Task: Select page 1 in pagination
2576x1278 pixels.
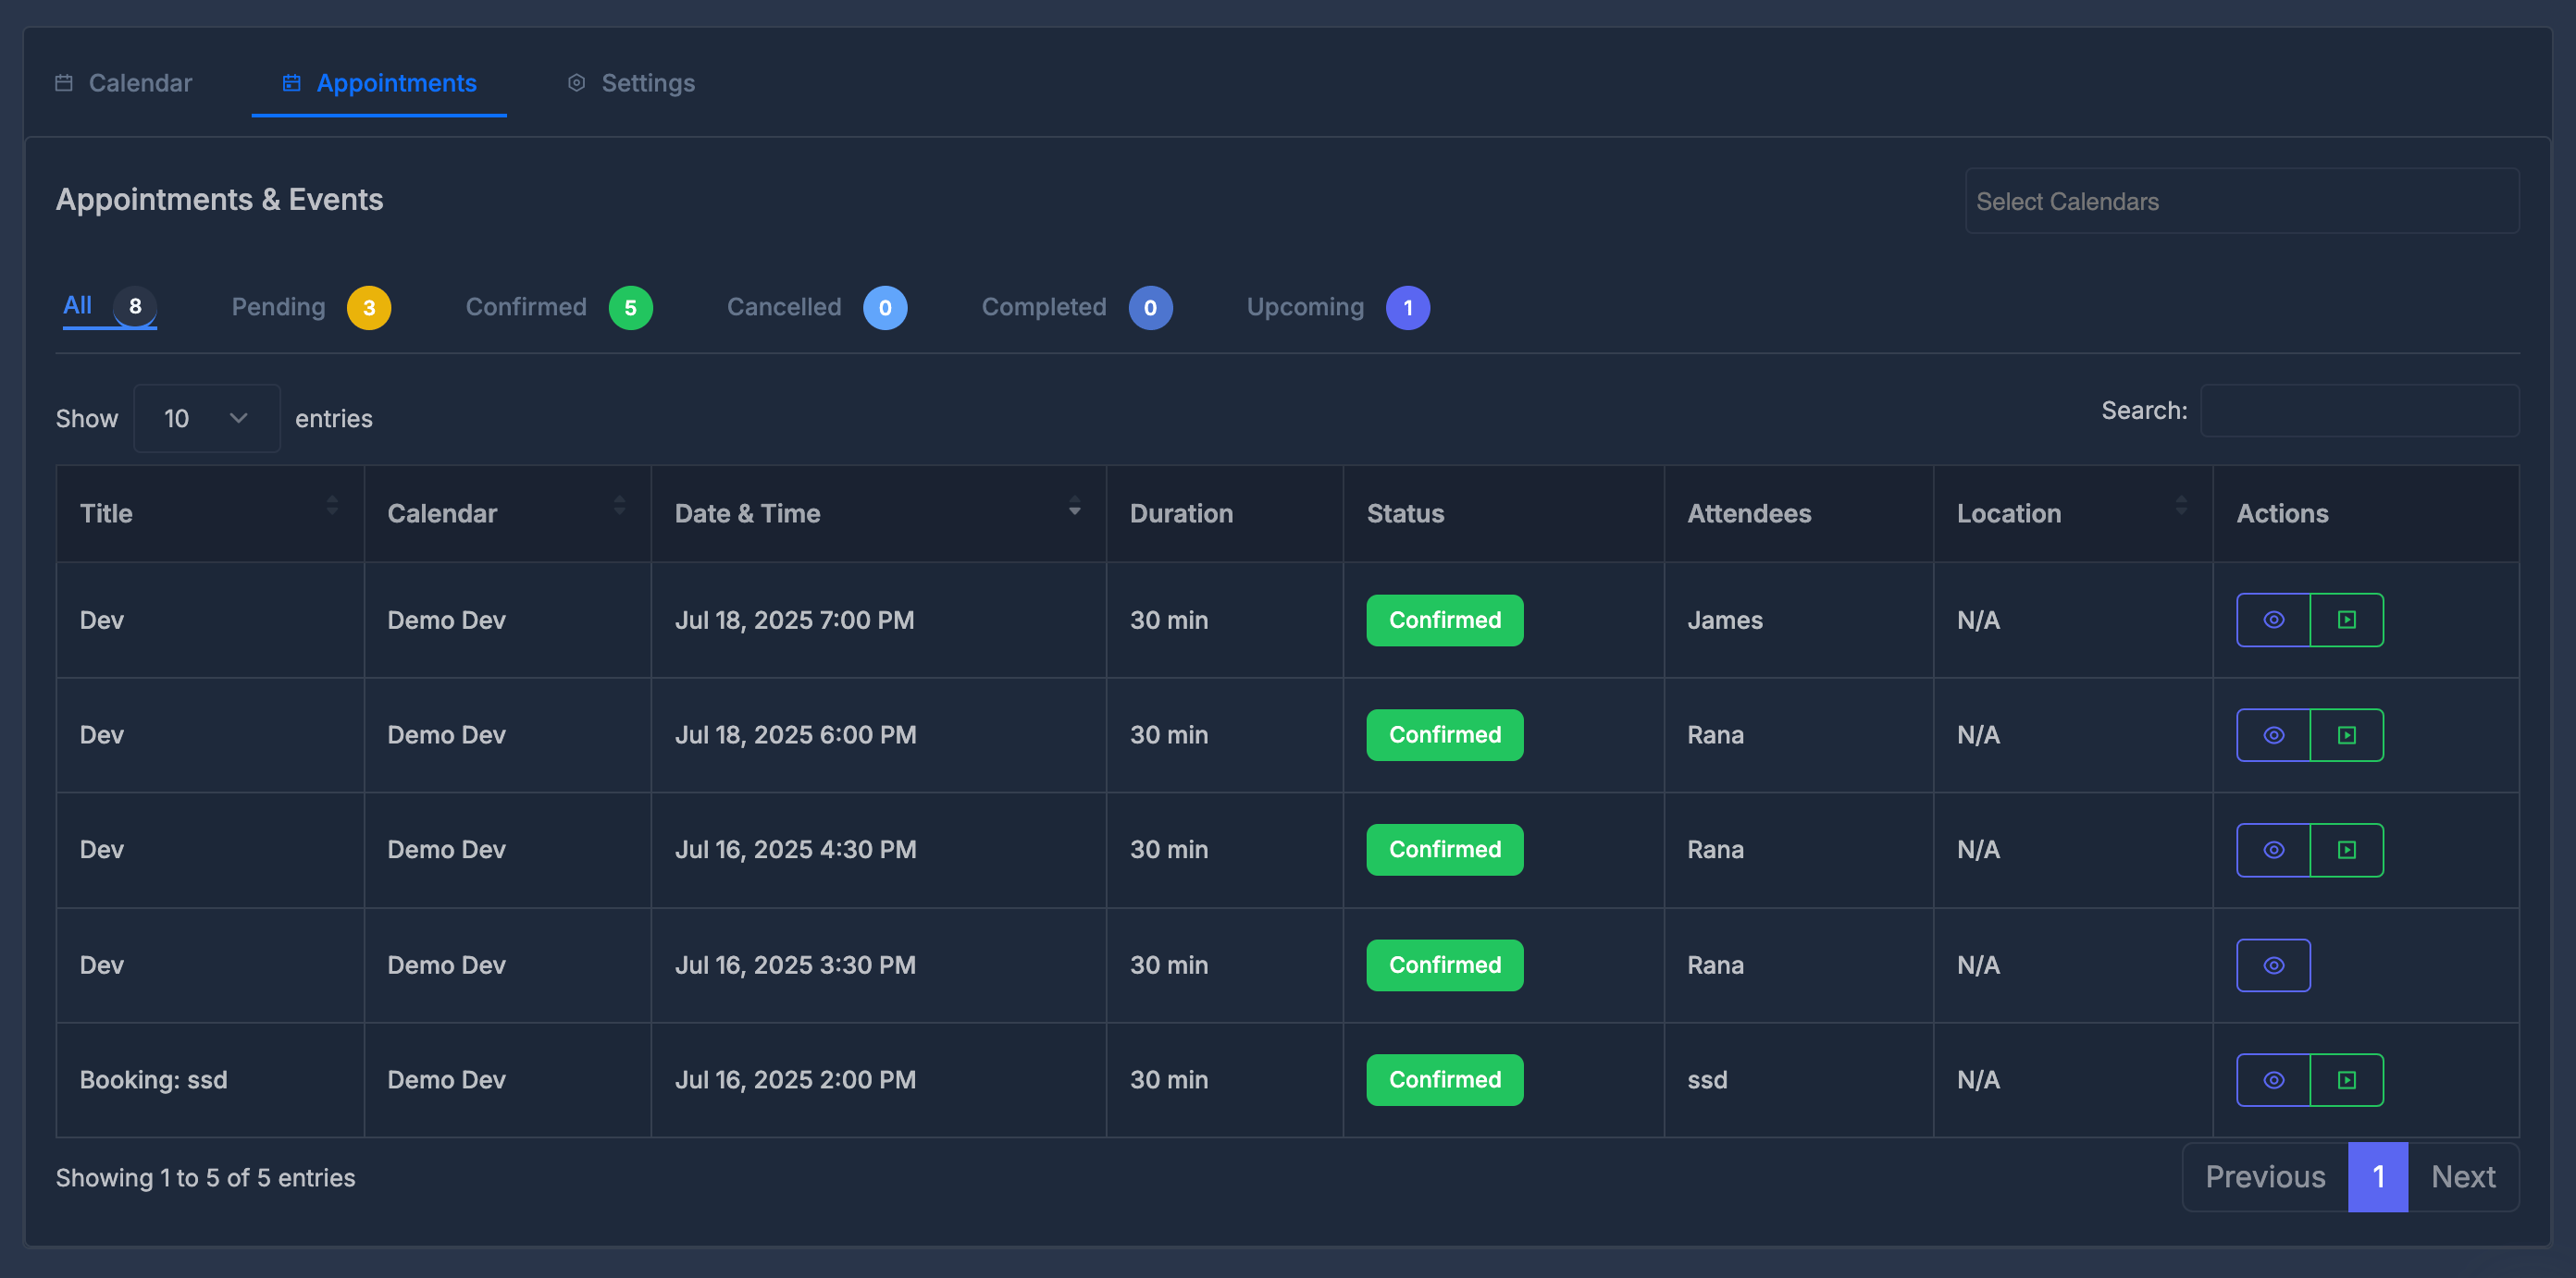Action: (2378, 1177)
